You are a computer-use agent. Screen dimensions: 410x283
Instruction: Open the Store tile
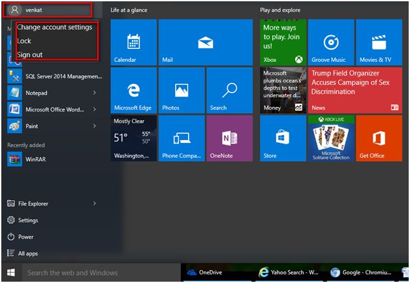click(x=283, y=138)
